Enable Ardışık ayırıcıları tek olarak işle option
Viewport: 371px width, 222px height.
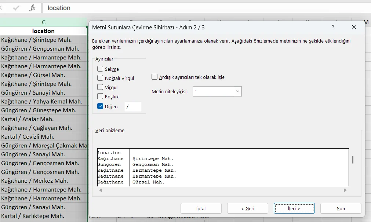(154, 77)
